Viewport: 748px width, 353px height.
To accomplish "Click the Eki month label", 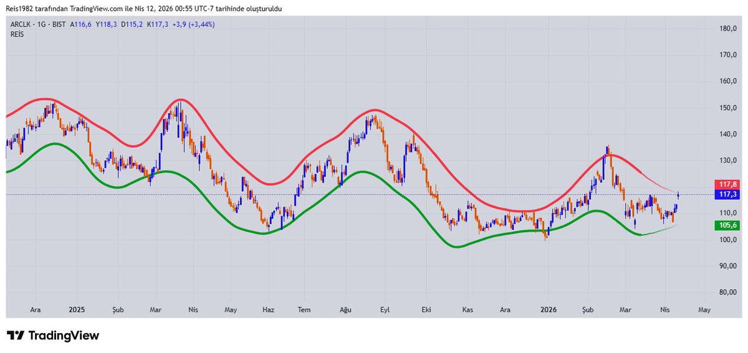I will 426,309.
